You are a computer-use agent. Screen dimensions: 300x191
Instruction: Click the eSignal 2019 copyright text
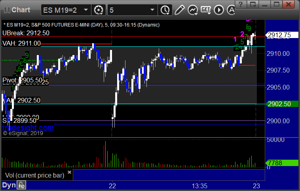(x=23, y=133)
